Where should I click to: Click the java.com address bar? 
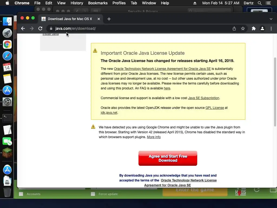138,28
